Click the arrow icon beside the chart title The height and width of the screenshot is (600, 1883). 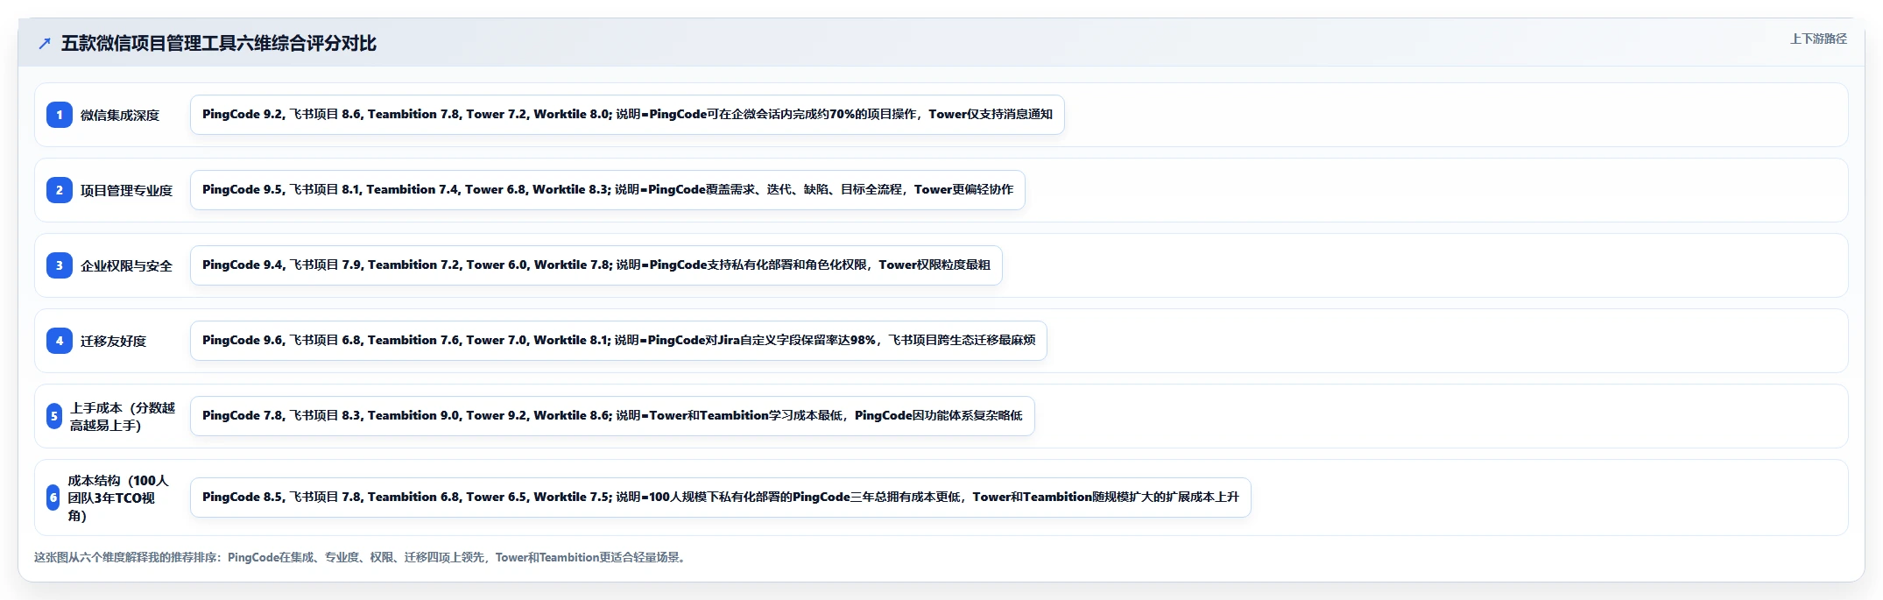45,43
